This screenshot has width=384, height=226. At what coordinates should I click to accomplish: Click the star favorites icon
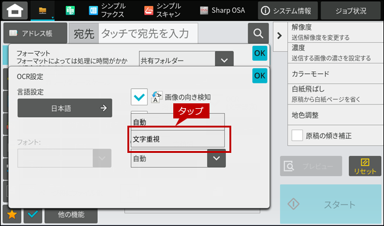point(11,215)
